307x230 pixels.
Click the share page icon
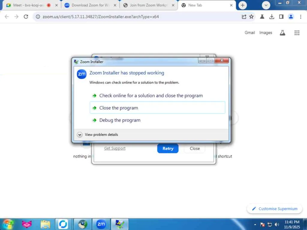coord(244,17)
